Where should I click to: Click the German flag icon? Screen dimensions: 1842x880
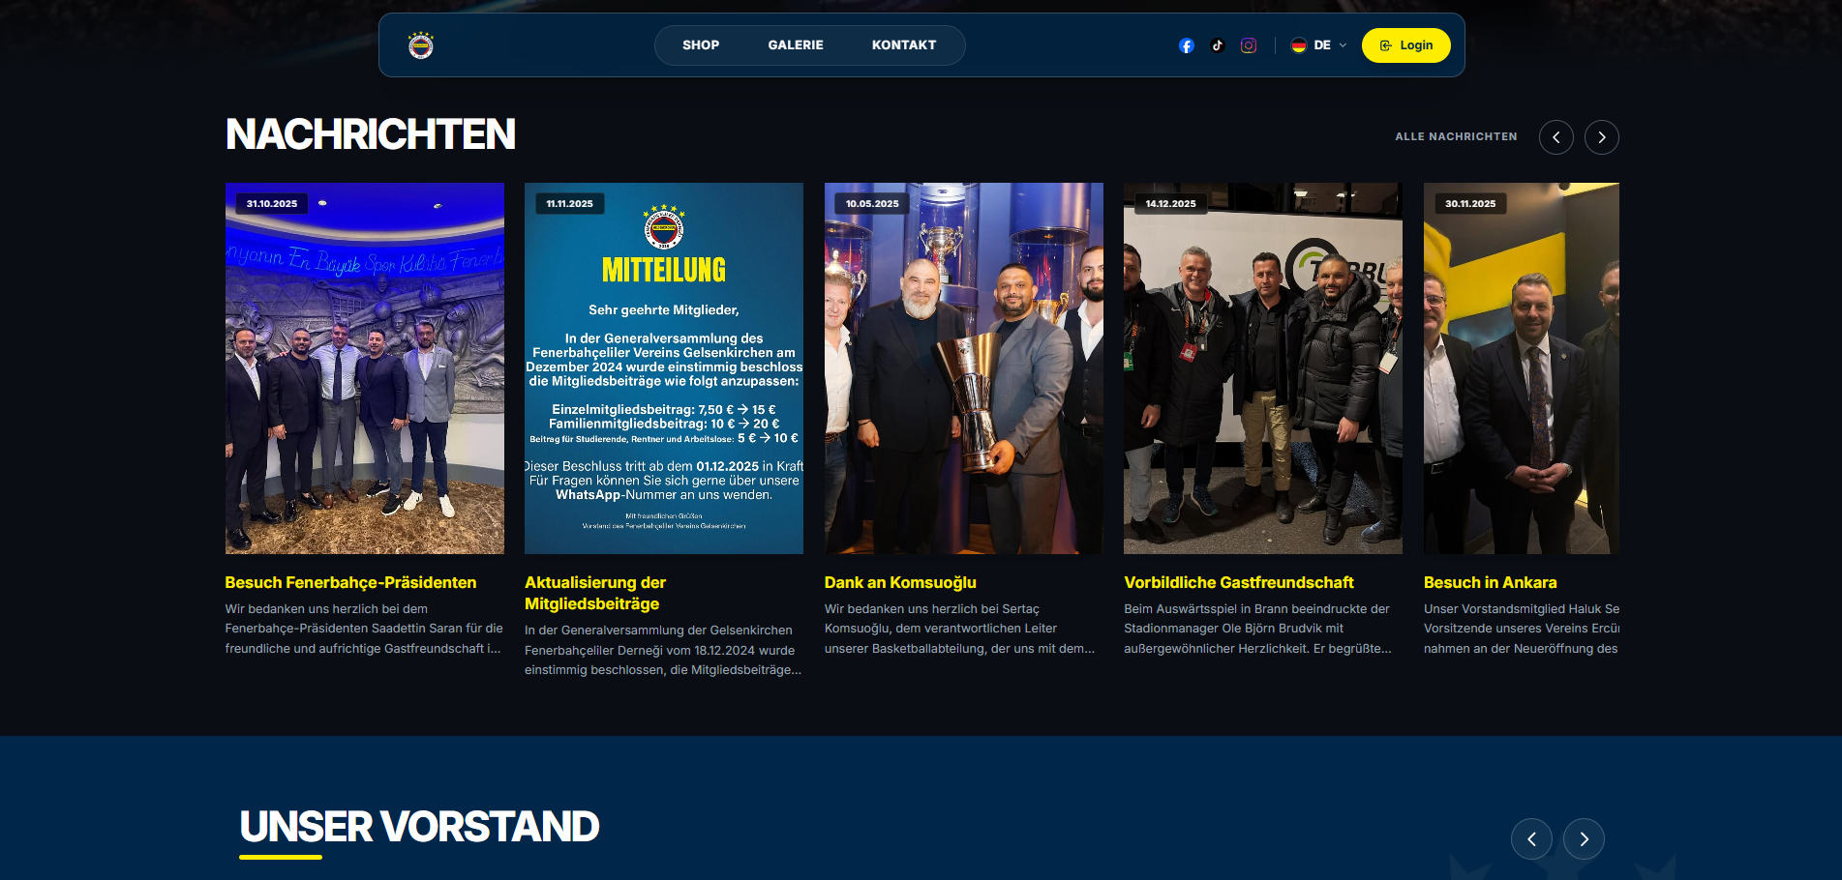pos(1299,45)
